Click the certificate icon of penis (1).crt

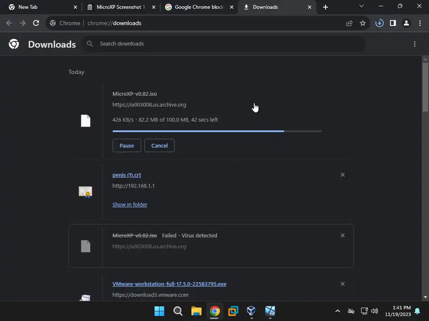(x=85, y=192)
